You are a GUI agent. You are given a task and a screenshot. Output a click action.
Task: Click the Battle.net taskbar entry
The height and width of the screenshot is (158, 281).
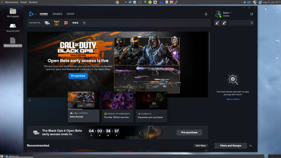(x=19, y=156)
